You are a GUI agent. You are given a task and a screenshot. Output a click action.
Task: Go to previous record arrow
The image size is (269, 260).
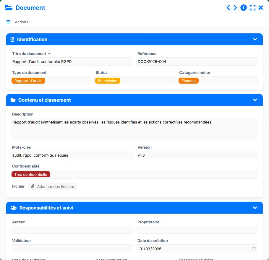(228, 8)
